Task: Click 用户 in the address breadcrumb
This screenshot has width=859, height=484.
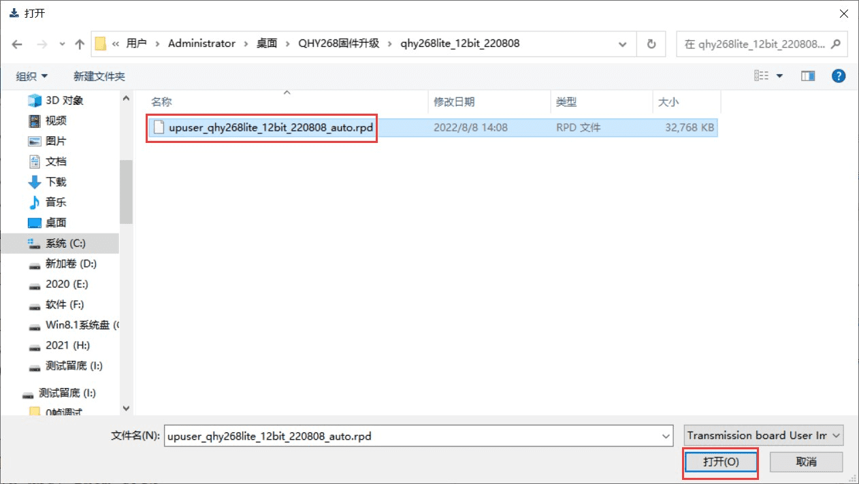Action: [136, 44]
